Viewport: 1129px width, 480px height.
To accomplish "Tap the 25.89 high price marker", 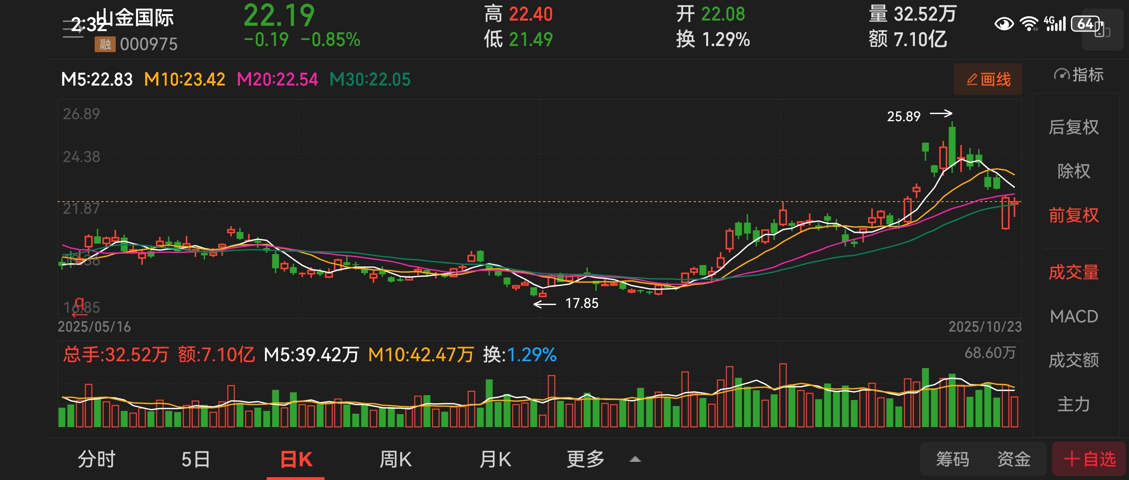I will click(904, 116).
